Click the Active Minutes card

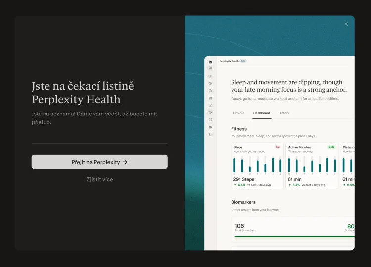coord(312,166)
